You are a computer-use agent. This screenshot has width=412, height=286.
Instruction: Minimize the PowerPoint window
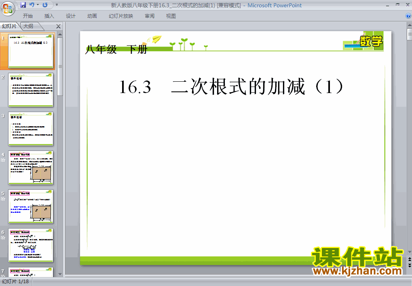click(388, 5)
